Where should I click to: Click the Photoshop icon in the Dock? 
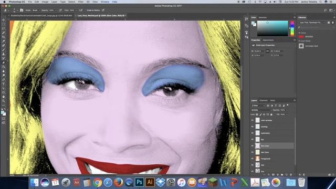(x=140, y=182)
